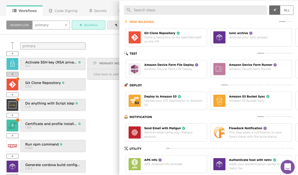This screenshot has height=175, width=298.
Task: Click the community badge next to Ionic archive
Action: (x=251, y=33)
